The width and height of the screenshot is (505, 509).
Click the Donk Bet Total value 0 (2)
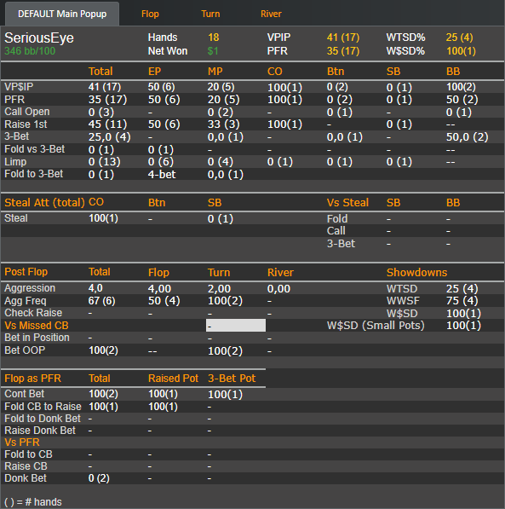[99, 478]
